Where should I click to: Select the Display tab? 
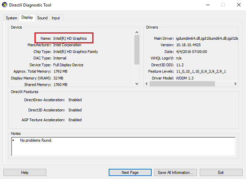pos(27,18)
